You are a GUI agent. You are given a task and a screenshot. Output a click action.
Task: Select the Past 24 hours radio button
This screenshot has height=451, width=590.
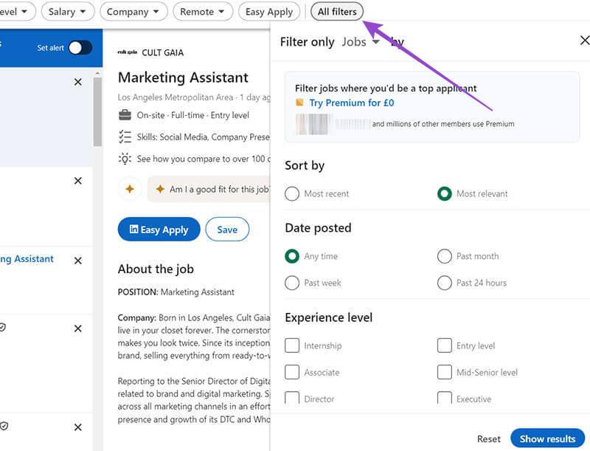tap(445, 283)
